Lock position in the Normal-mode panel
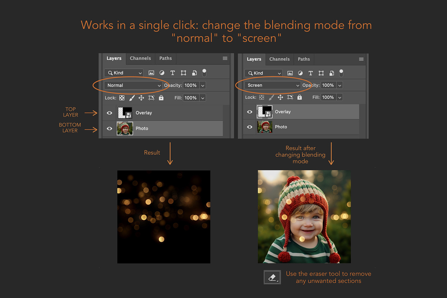The height and width of the screenshot is (298, 447). [141, 98]
